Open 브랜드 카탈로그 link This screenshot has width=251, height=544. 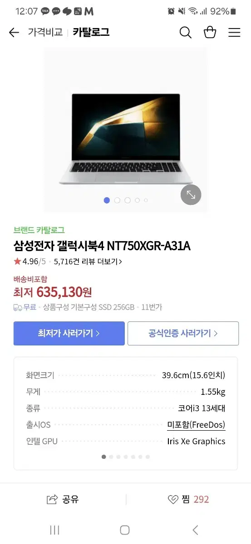pos(39,230)
